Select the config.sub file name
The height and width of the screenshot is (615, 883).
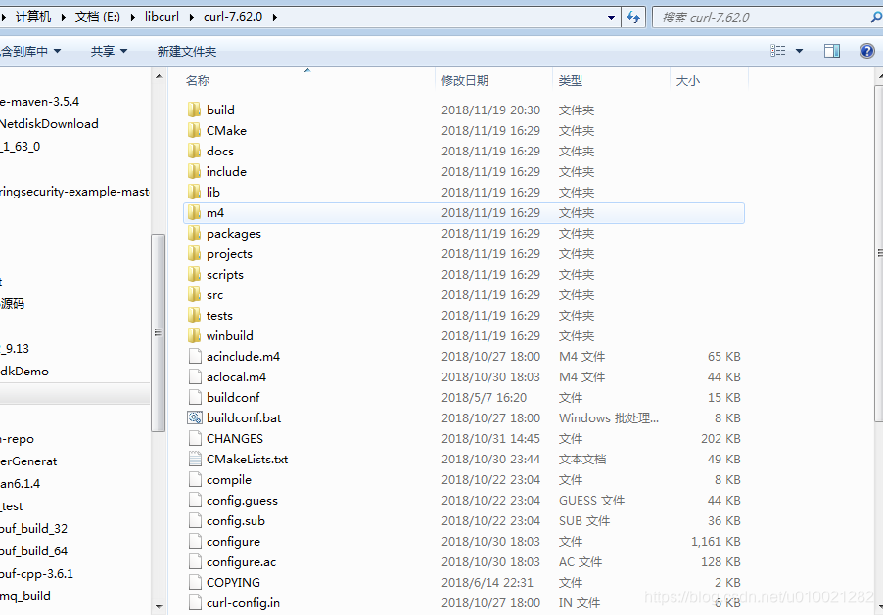(x=235, y=521)
